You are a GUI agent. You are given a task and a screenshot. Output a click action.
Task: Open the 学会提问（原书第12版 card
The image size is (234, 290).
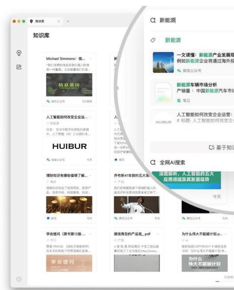tap(66, 234)
